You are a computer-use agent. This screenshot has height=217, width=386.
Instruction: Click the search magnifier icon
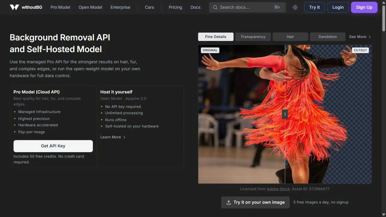pyautogui.click(x=215, y=7)
